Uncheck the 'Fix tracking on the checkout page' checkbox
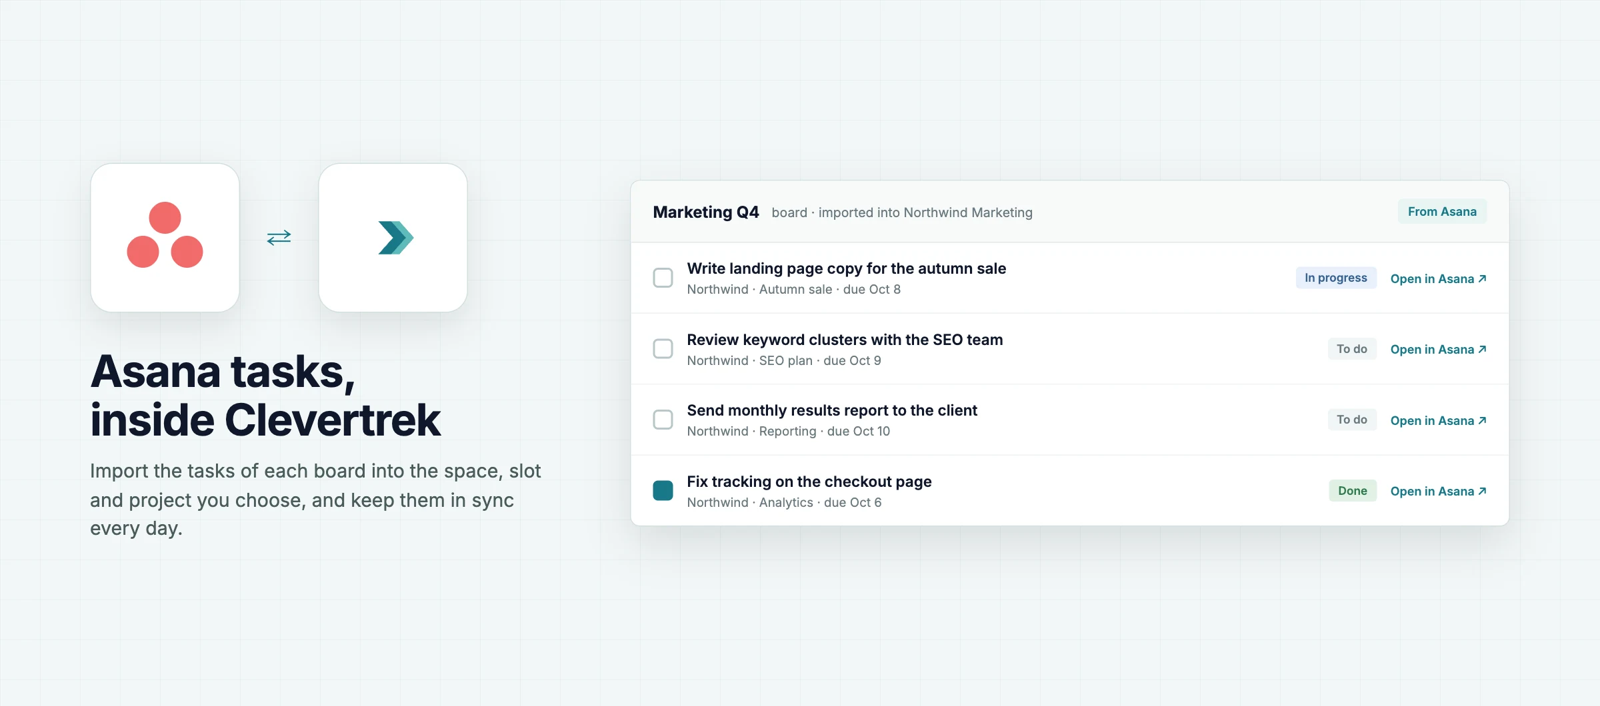 pyautogui.click(x=663, y=491)
